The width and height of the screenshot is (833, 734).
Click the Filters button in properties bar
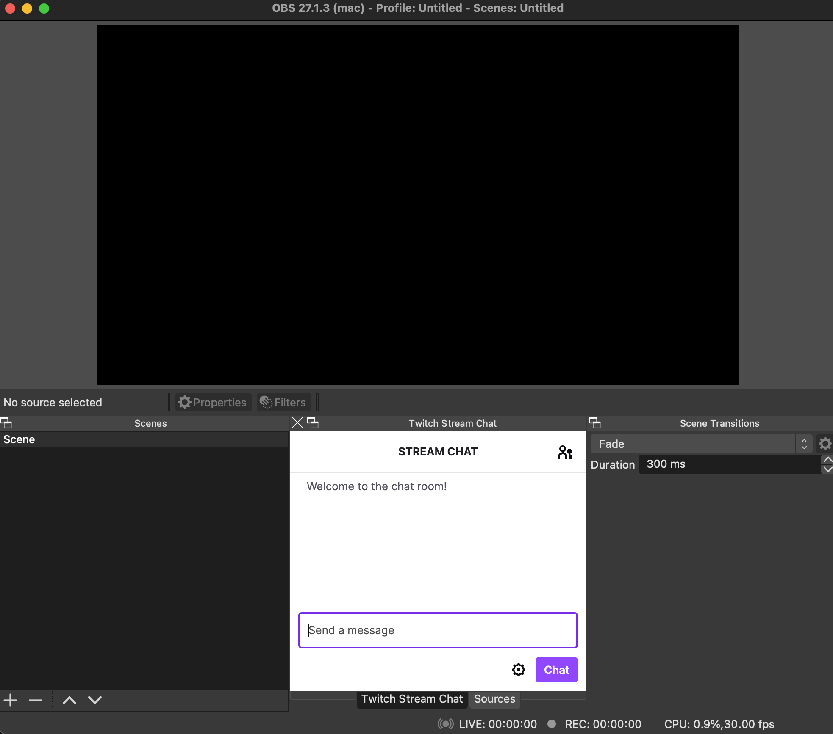[283, 402]
